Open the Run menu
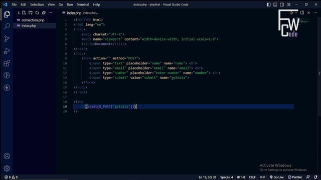Viewport: 321px width, 180px height. pos(70,4)
